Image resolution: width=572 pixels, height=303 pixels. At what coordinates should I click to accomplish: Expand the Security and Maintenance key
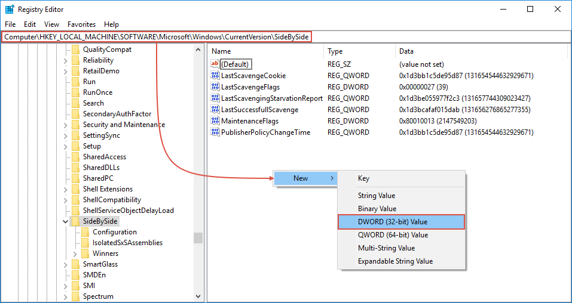(x=65, y=125)
